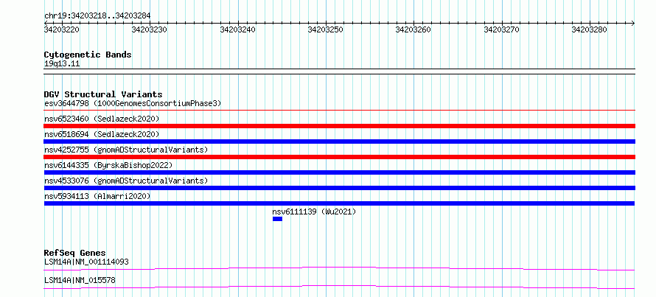Image resolution: width=656 pixels, height=297 pixels.
Task: Open nsv6523460 (Sedlazeck2020) variant label
Action: tap(102, 119)
